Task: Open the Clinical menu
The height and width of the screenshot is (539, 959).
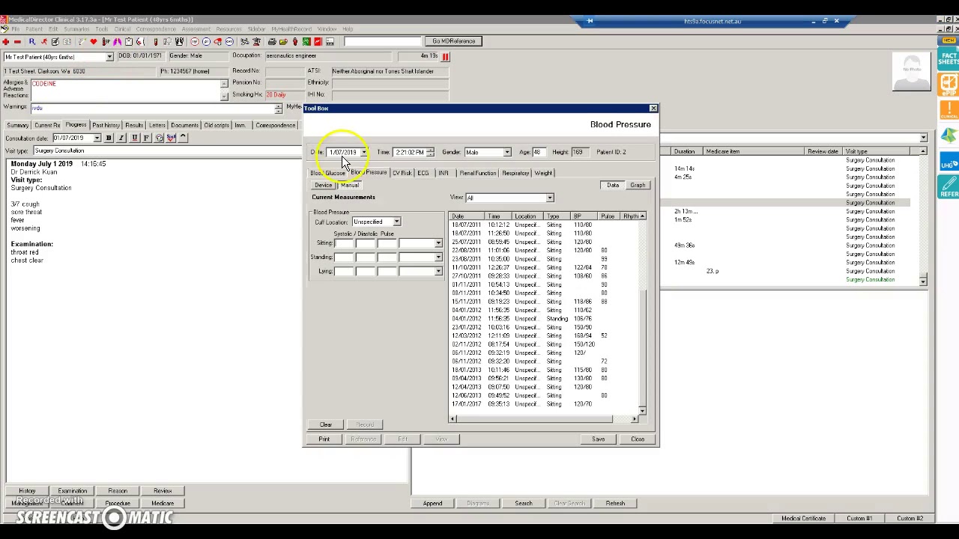Action: pyautogui.click(x=122, y=29)
